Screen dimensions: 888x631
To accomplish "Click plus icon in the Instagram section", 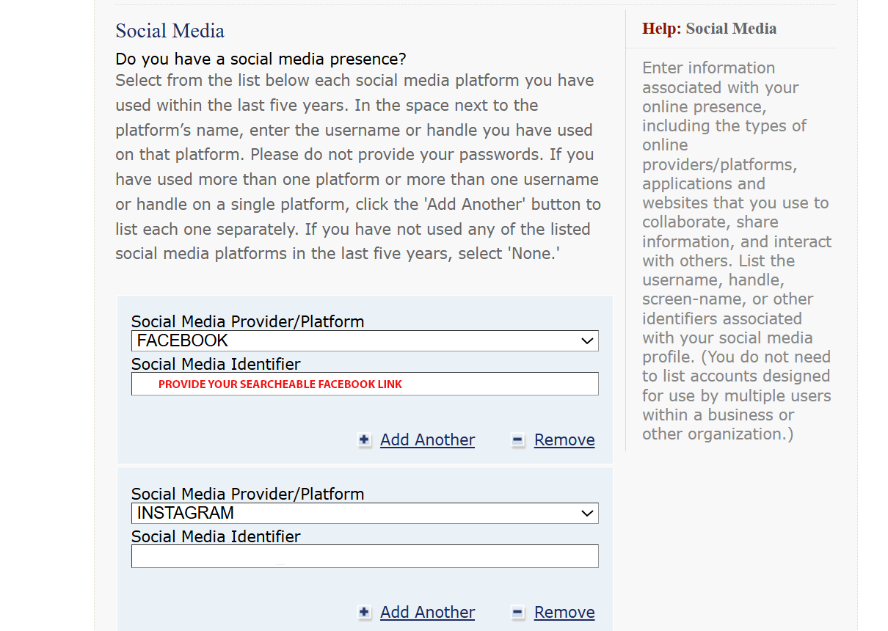I will [365, 613].
